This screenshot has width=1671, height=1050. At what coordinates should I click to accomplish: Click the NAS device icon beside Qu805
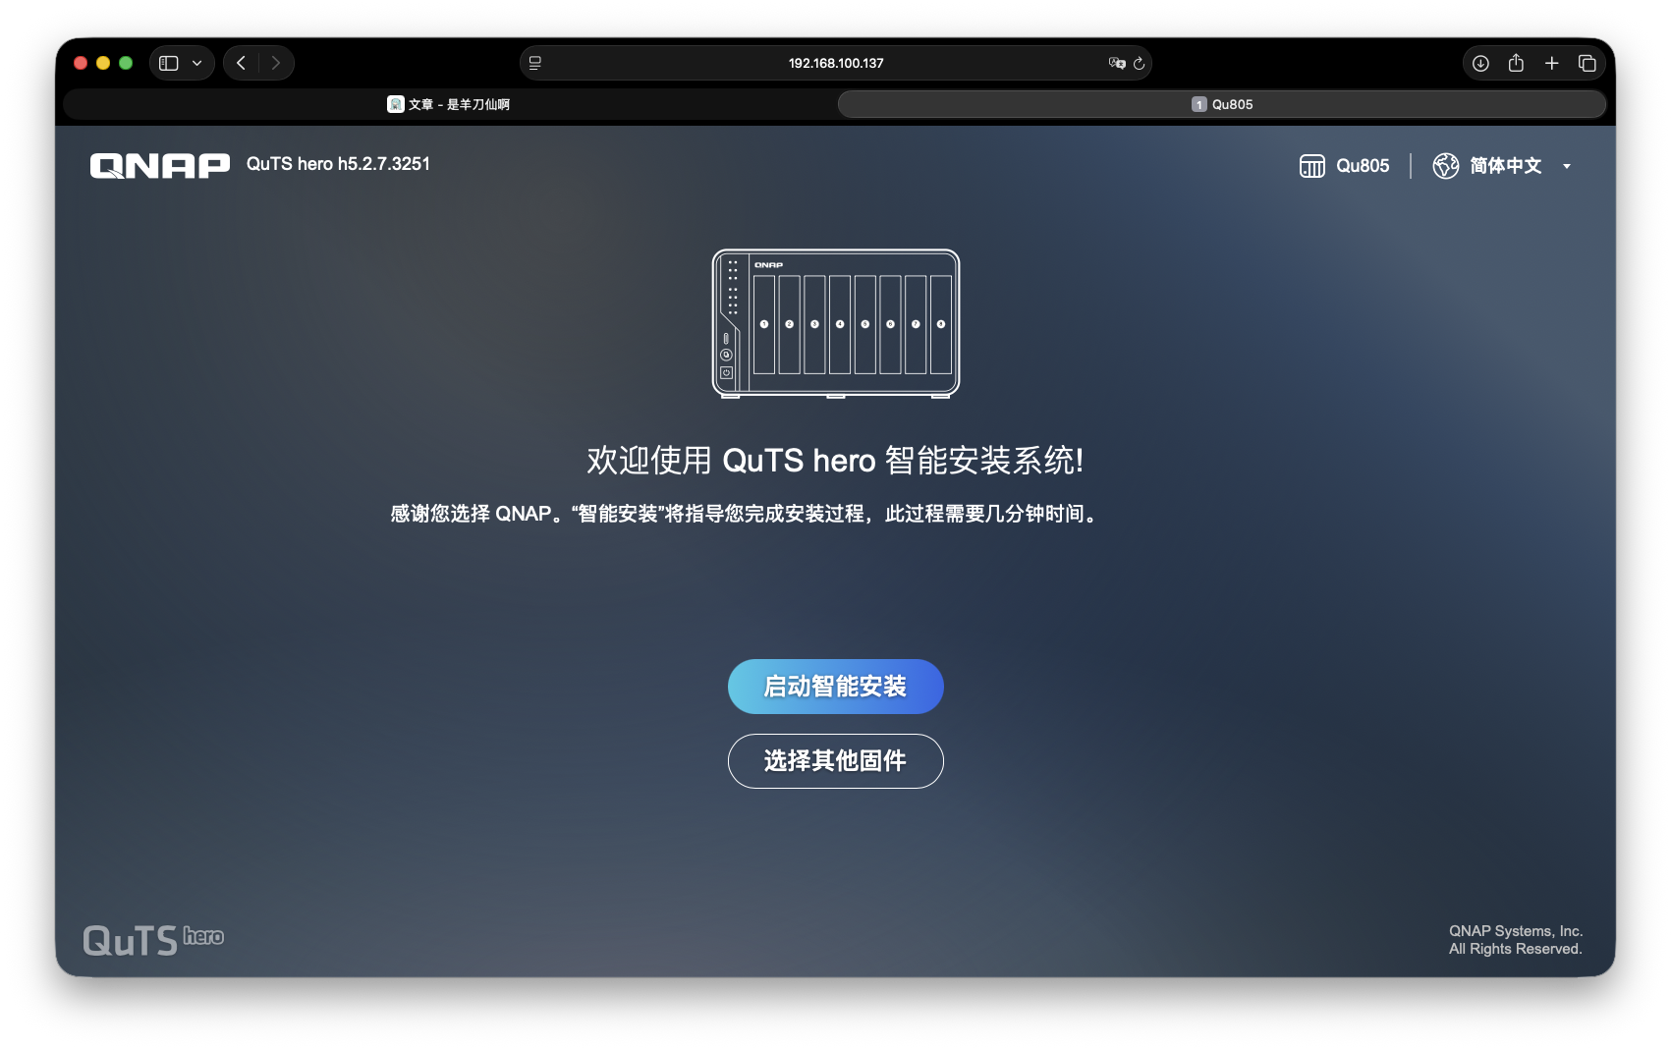(x=1311, y=165)
